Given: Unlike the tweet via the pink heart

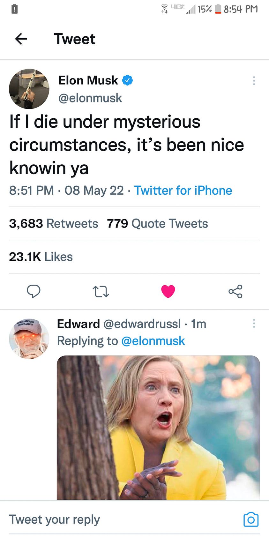Looking at the screenshot, I should coord(168,291).
